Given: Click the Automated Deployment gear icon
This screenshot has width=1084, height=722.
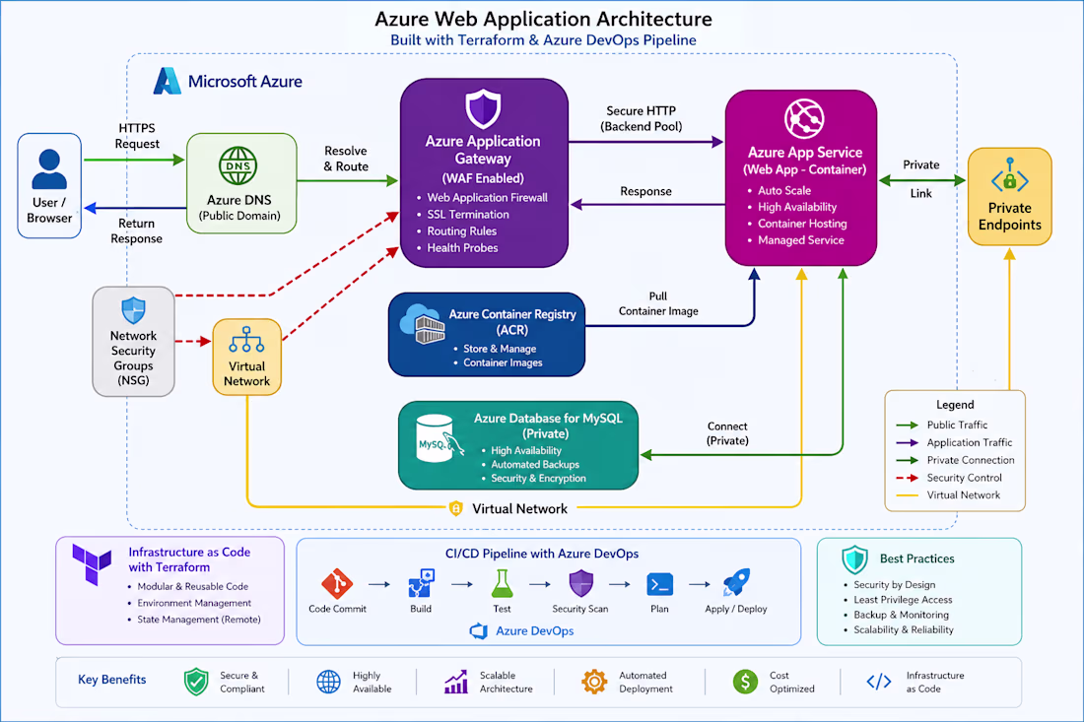Looking at the screenshot, I should 594,682.
